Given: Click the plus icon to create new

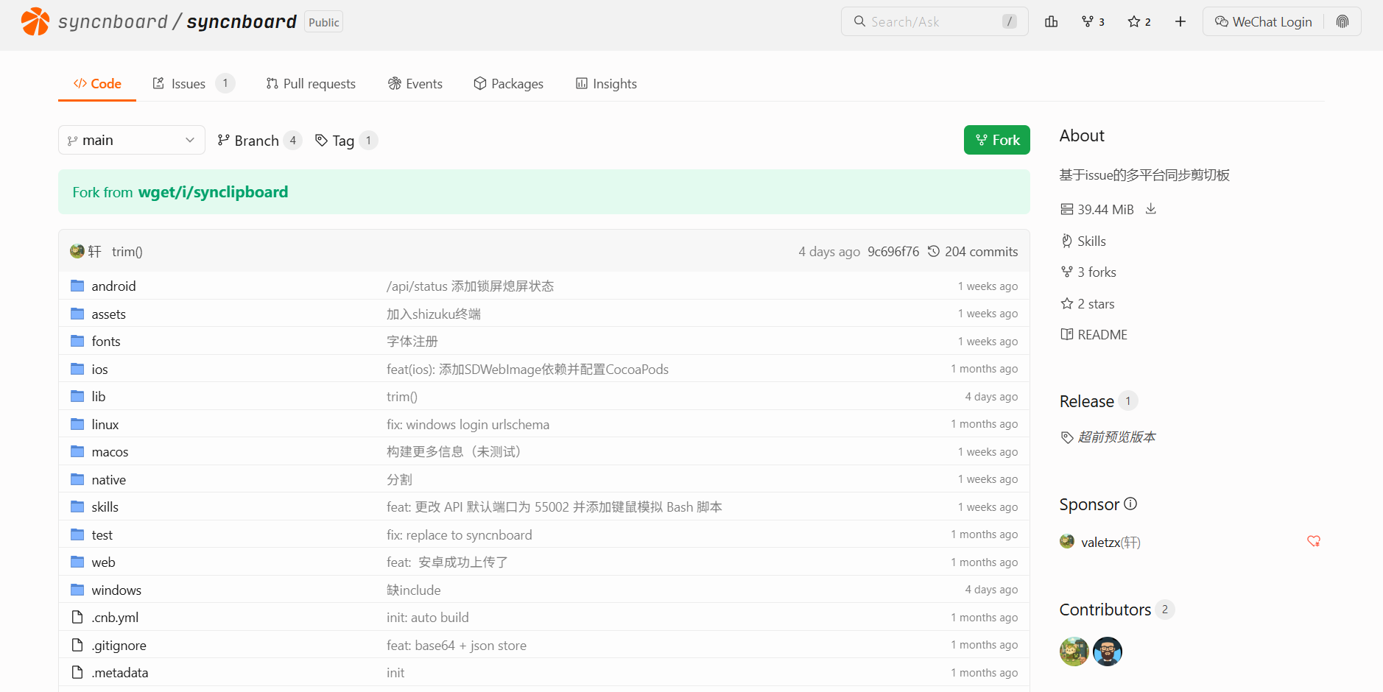Looking at the screenshot, I should 1180,21.
